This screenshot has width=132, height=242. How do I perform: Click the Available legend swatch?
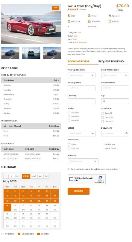[2, 234]
